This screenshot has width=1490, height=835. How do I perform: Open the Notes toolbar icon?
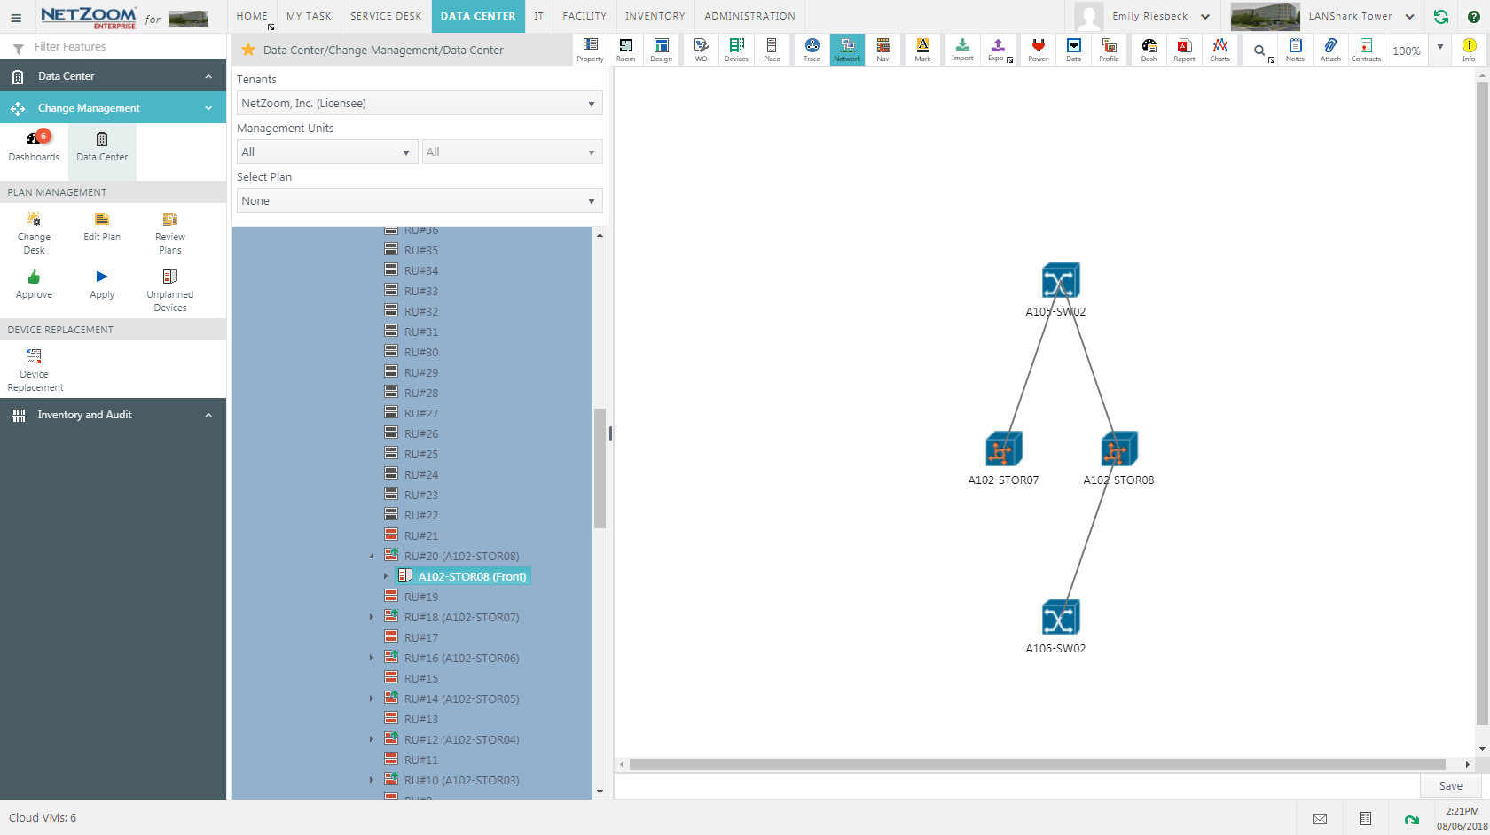pyautogui.click(x=1295, y=50)
